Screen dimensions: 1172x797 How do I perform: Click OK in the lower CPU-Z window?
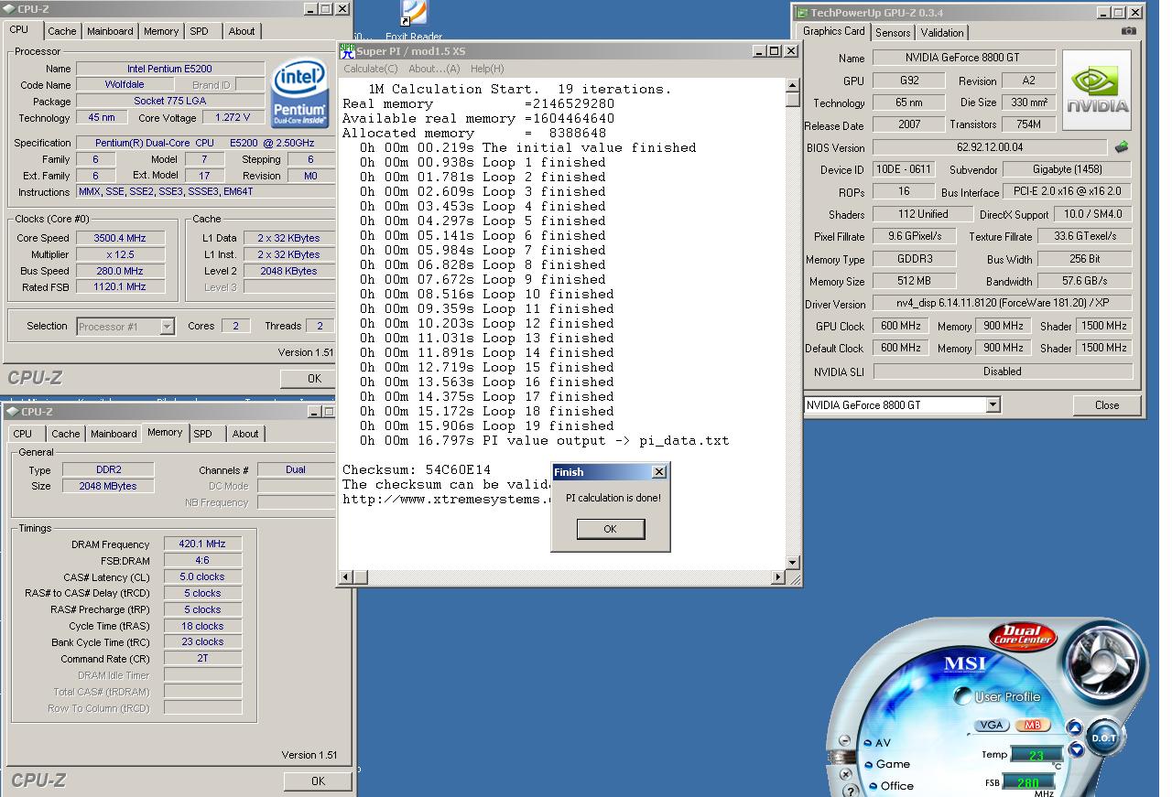pyautogui.click(x=318, y=781)
